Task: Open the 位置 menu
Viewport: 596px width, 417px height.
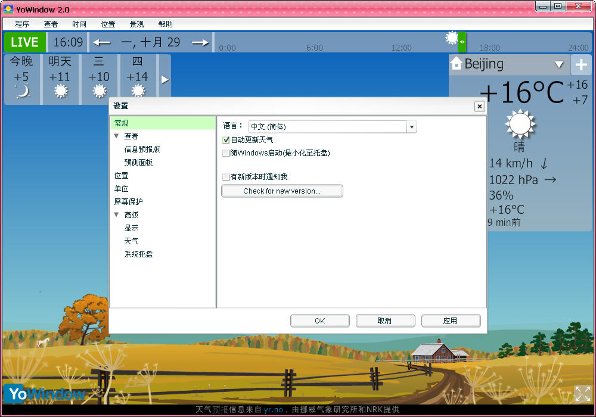Action: click(108, 24)
